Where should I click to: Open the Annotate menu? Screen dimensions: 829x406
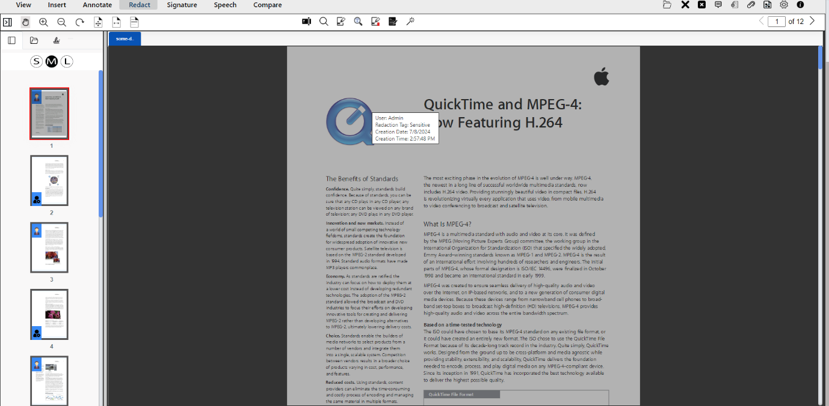coord(97,5)
